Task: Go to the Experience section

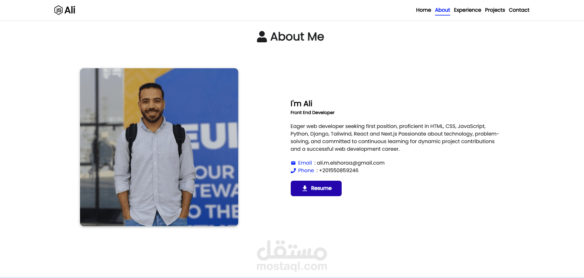Action: [467, 10]
